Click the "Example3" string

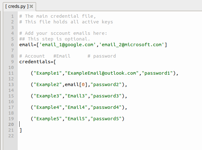point(48,96)
